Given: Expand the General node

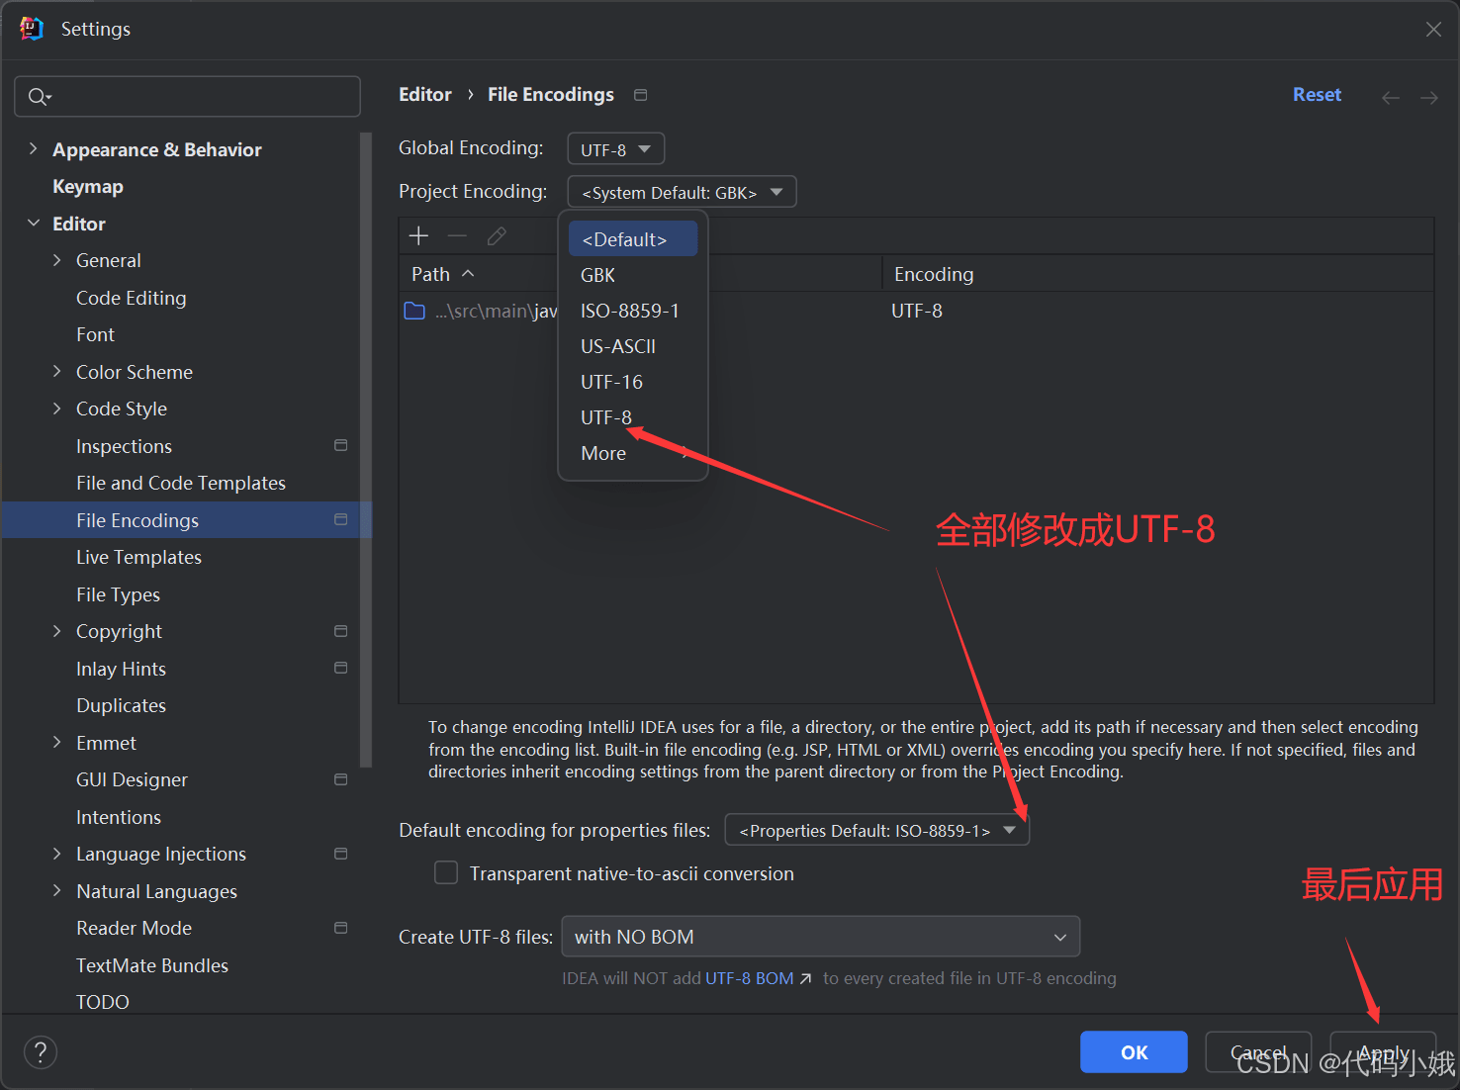Looking at the screenshot, I should pyautogui.click(x=56, y=260).
